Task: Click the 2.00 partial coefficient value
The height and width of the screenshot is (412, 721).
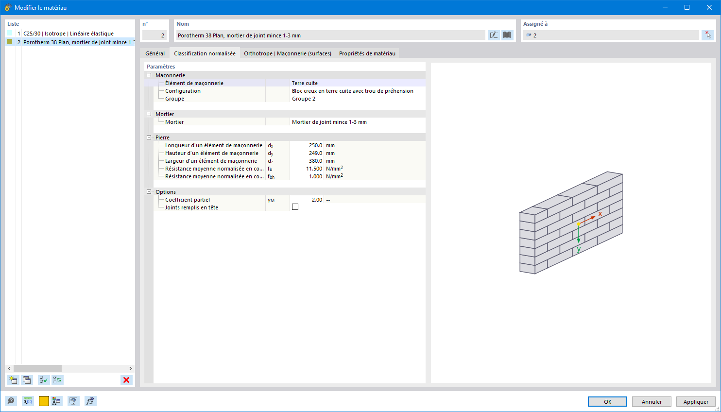Action: click(x=307, y=200)
